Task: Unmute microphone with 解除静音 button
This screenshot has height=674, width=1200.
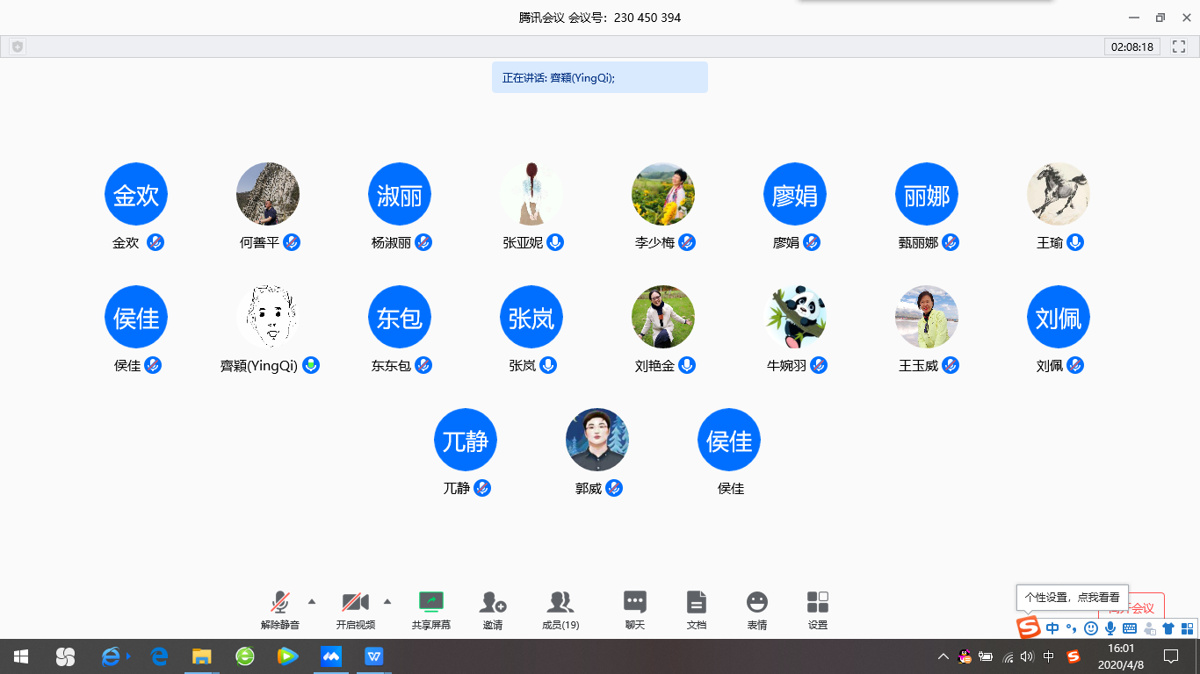Action: (279, 603)
